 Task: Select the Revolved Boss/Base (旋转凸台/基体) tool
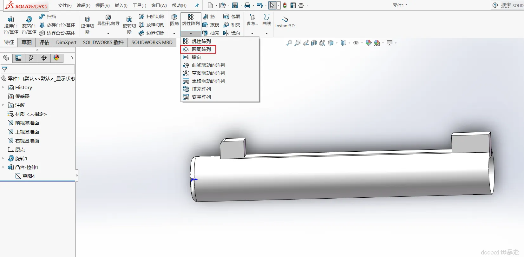point(29,25)
